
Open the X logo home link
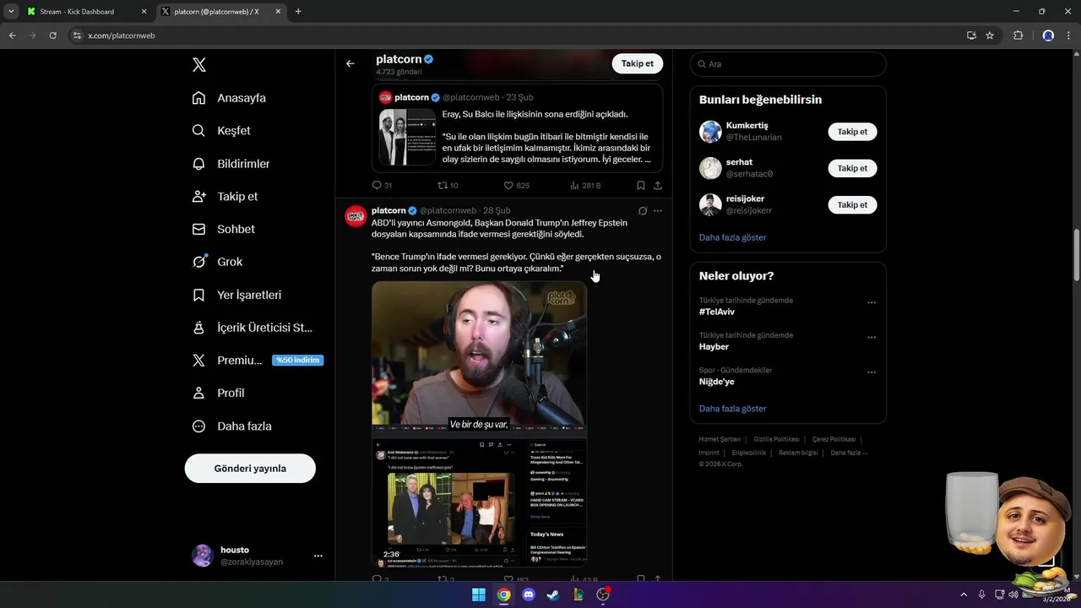coord(199,65)
